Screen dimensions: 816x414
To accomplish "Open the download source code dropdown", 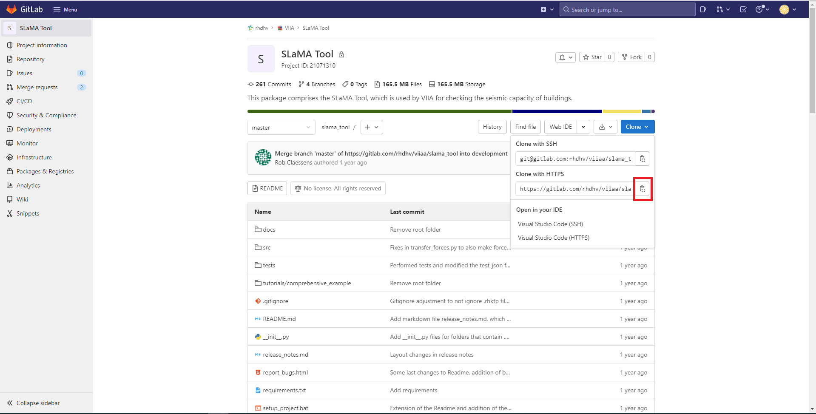I will pos(606,127).
